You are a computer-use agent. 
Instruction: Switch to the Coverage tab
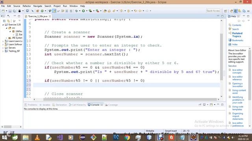111,105
